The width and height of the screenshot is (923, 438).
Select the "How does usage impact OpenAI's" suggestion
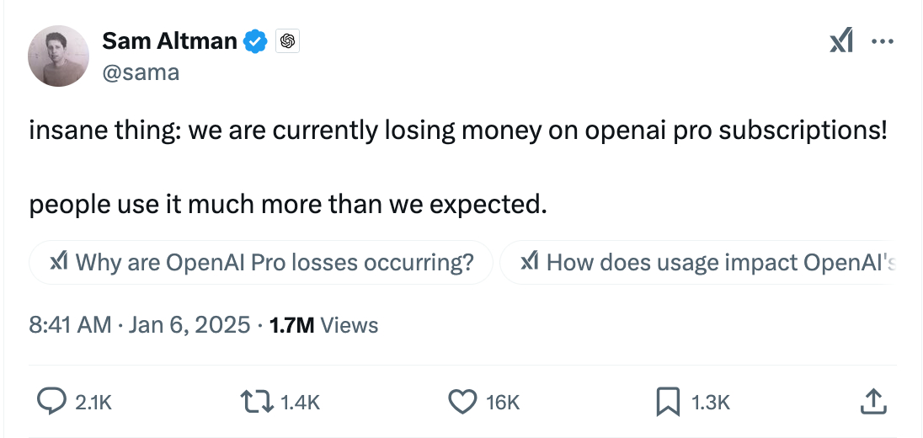point(706,263)
